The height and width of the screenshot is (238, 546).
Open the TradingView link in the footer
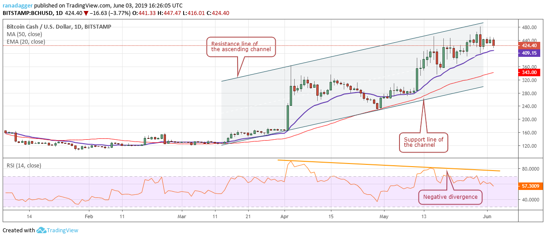point(63,230)
